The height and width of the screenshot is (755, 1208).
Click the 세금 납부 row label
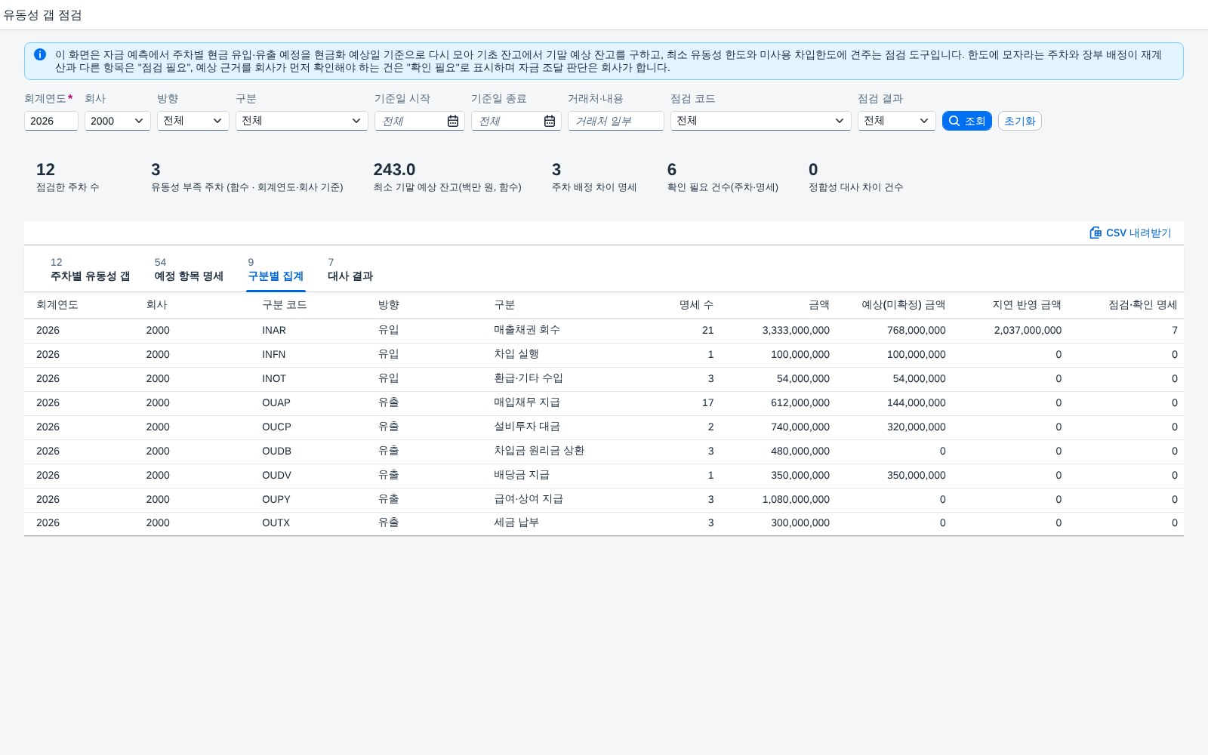(516, 522)
